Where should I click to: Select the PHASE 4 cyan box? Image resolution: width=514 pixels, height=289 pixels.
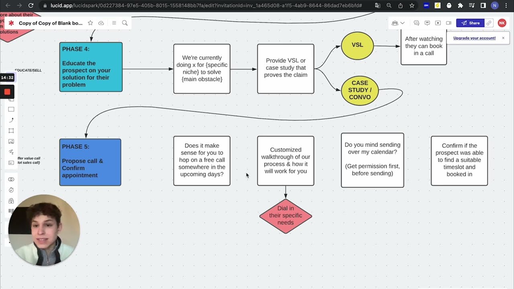pos(91,67)
